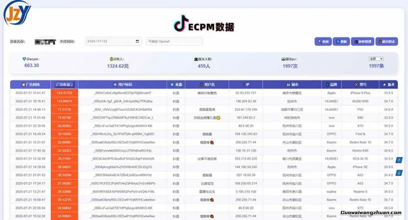Screen dimensions: 408x220
Task: Click the phone icon in 品牌 header
Action: click(327, 85)
